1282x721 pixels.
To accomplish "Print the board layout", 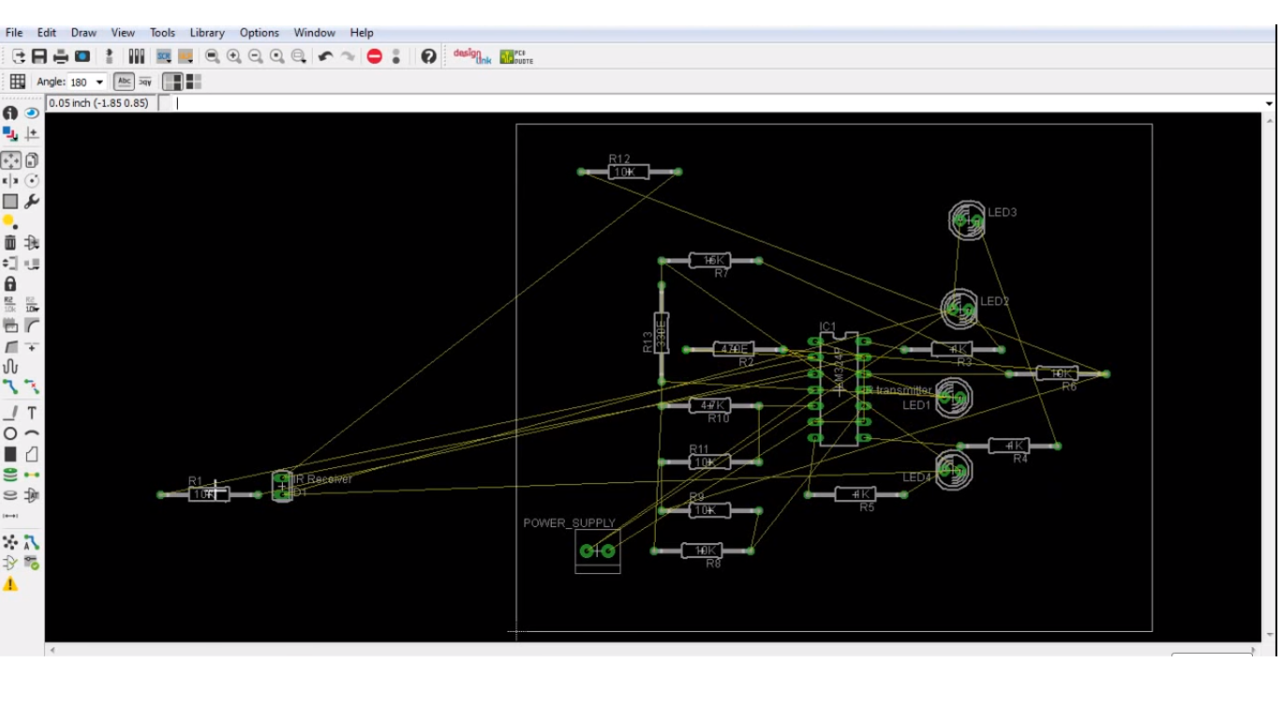I will (x=61, y=57).
